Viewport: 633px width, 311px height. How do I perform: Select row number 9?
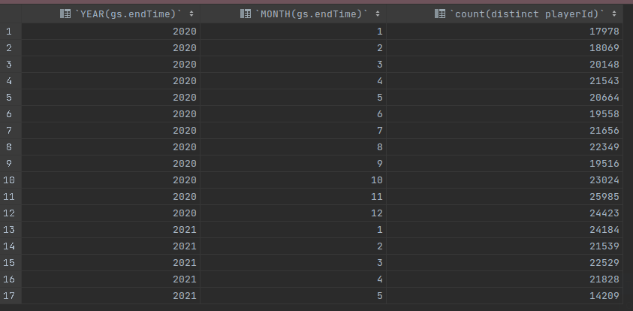click(x=11, y=164)
